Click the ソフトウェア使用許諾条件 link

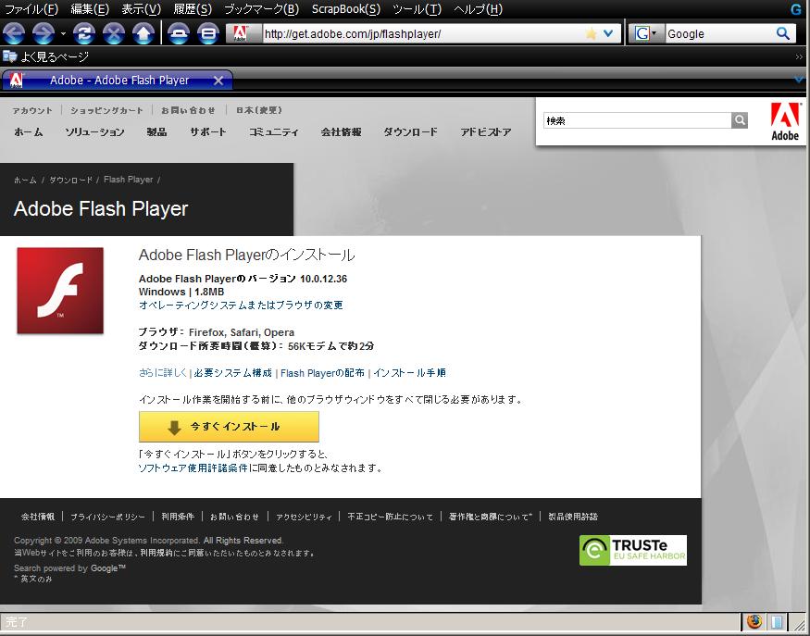tap(193, 468)
